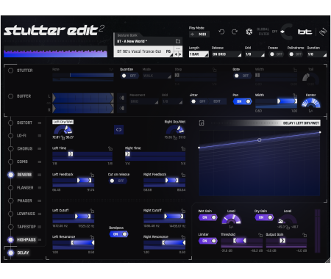Enable the Stutter module power circle

pyautogui.click(x=10, y=70)
